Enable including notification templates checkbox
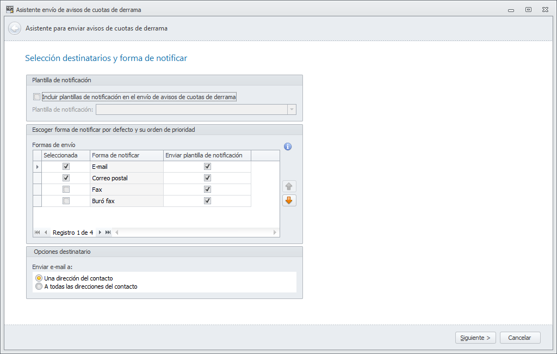 [x=36, y=97]
